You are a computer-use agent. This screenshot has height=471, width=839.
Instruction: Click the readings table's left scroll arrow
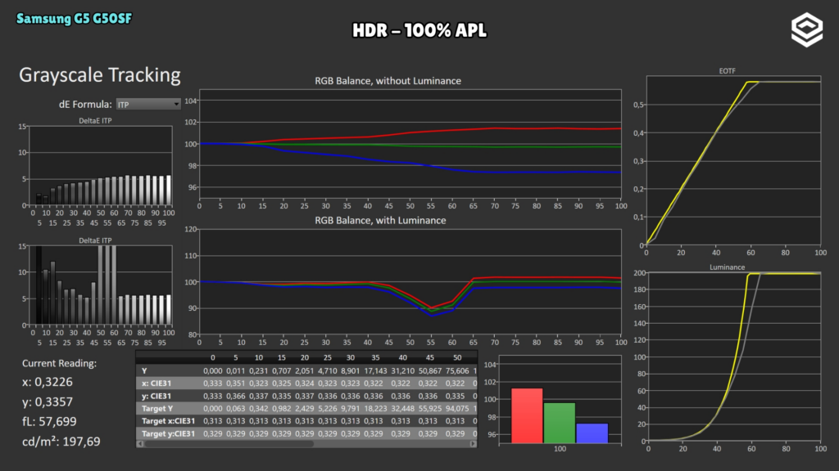click(x=140, y=443)
